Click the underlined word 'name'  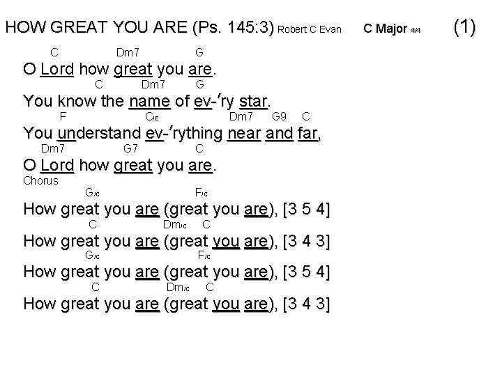tap(149, 102)
